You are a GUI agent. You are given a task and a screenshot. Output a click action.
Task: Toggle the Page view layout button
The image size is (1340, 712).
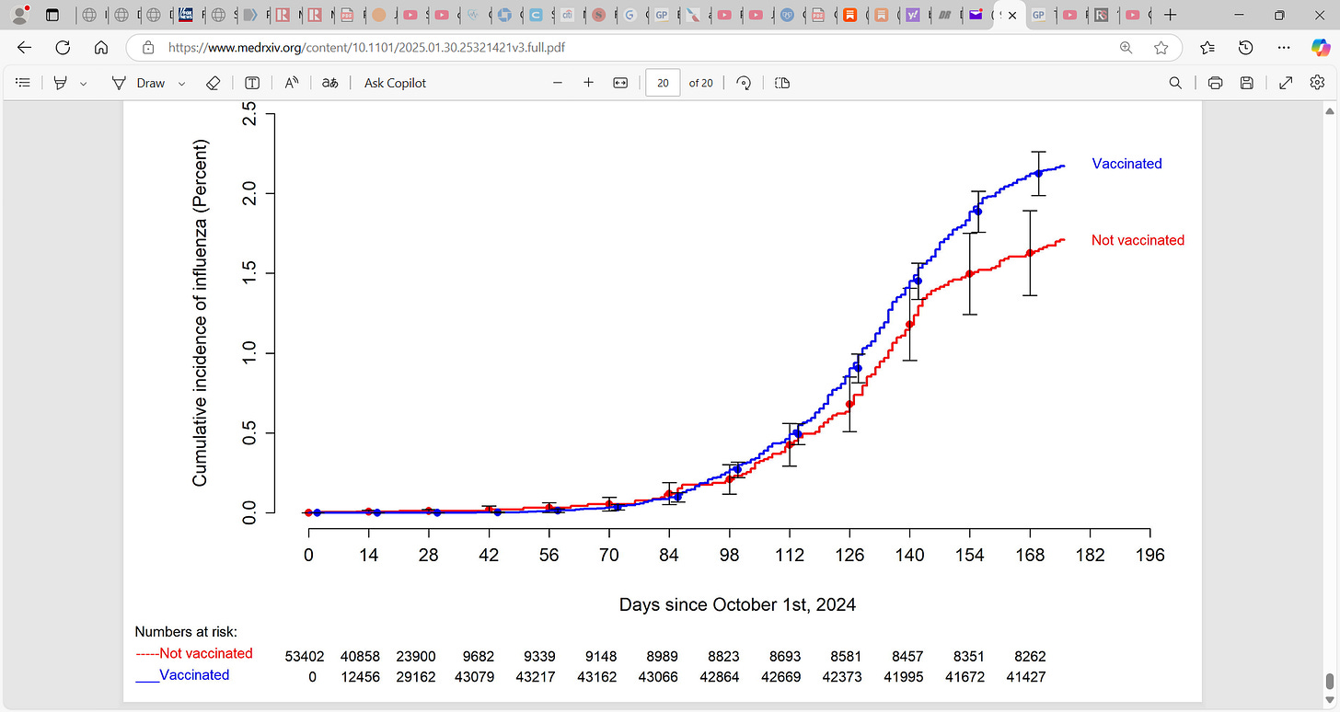click(x=782, y=83)
